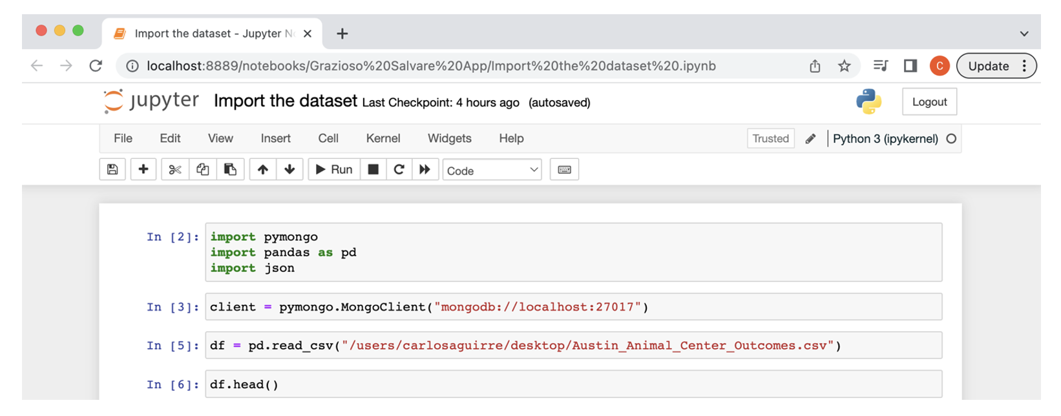Image resolution: width=1061 pixels, height=416 pixels.
Task: Paste cells below icon
Action: [230, 169]
